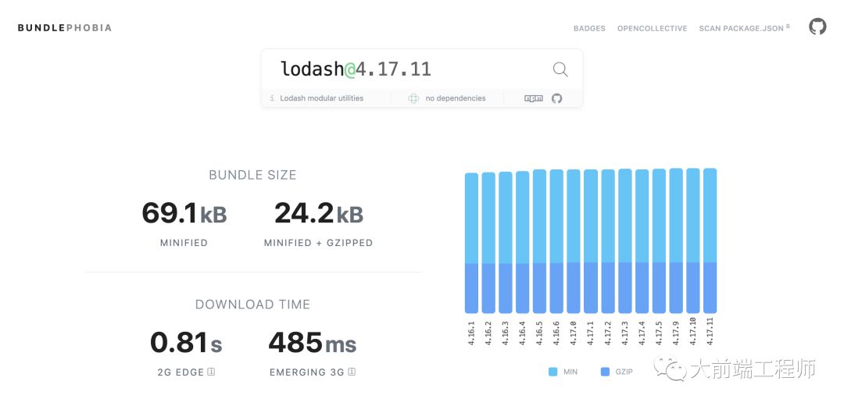Select the 4.17.9 version bar
This screenshot has height=406, width=844.
pos(676,241)
